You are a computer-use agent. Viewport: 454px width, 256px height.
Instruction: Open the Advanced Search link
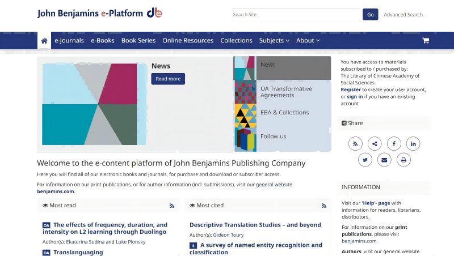(x=403, y=15)
